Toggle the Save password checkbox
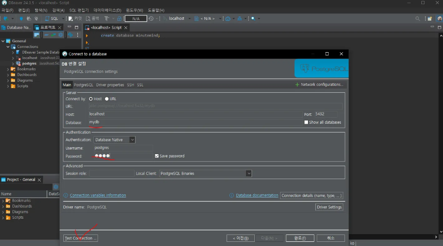 (157, 156)
